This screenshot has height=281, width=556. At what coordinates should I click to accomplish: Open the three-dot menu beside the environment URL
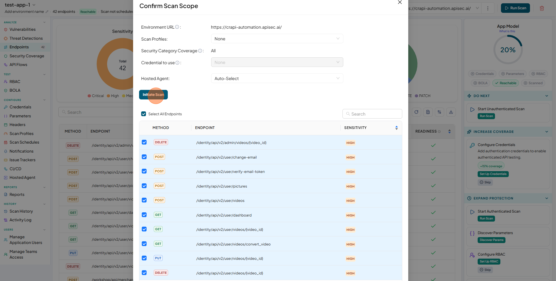pyautogui.click(x=488, y=8)
